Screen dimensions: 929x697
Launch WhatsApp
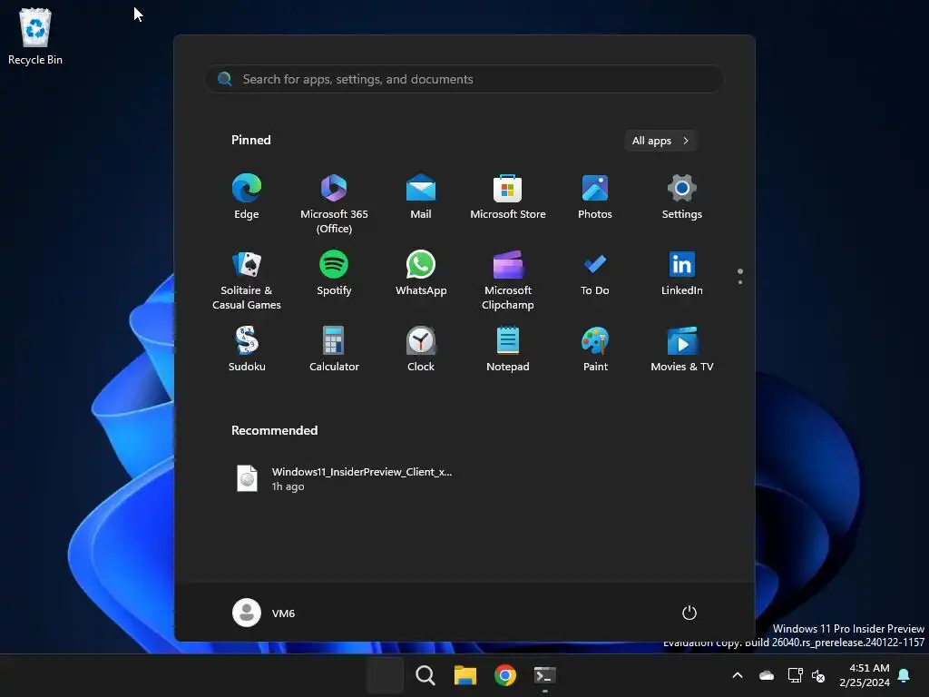[x=421, y=273]
